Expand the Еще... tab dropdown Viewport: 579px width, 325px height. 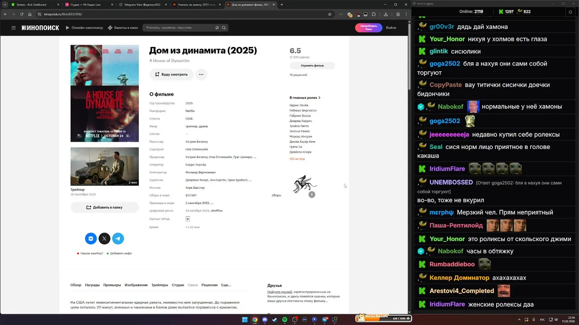[x=226, y=285]
